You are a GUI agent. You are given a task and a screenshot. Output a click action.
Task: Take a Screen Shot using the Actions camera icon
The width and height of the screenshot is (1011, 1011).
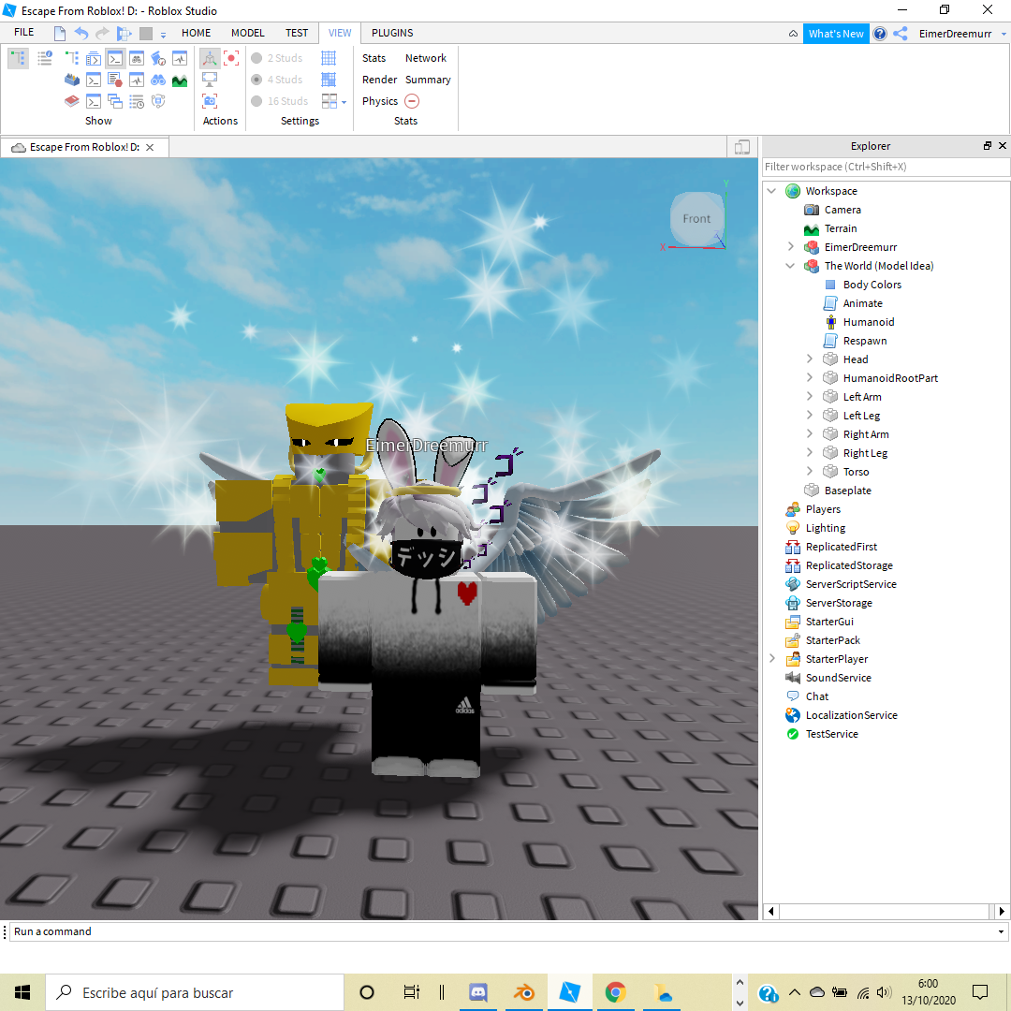[x=211, y=100]
